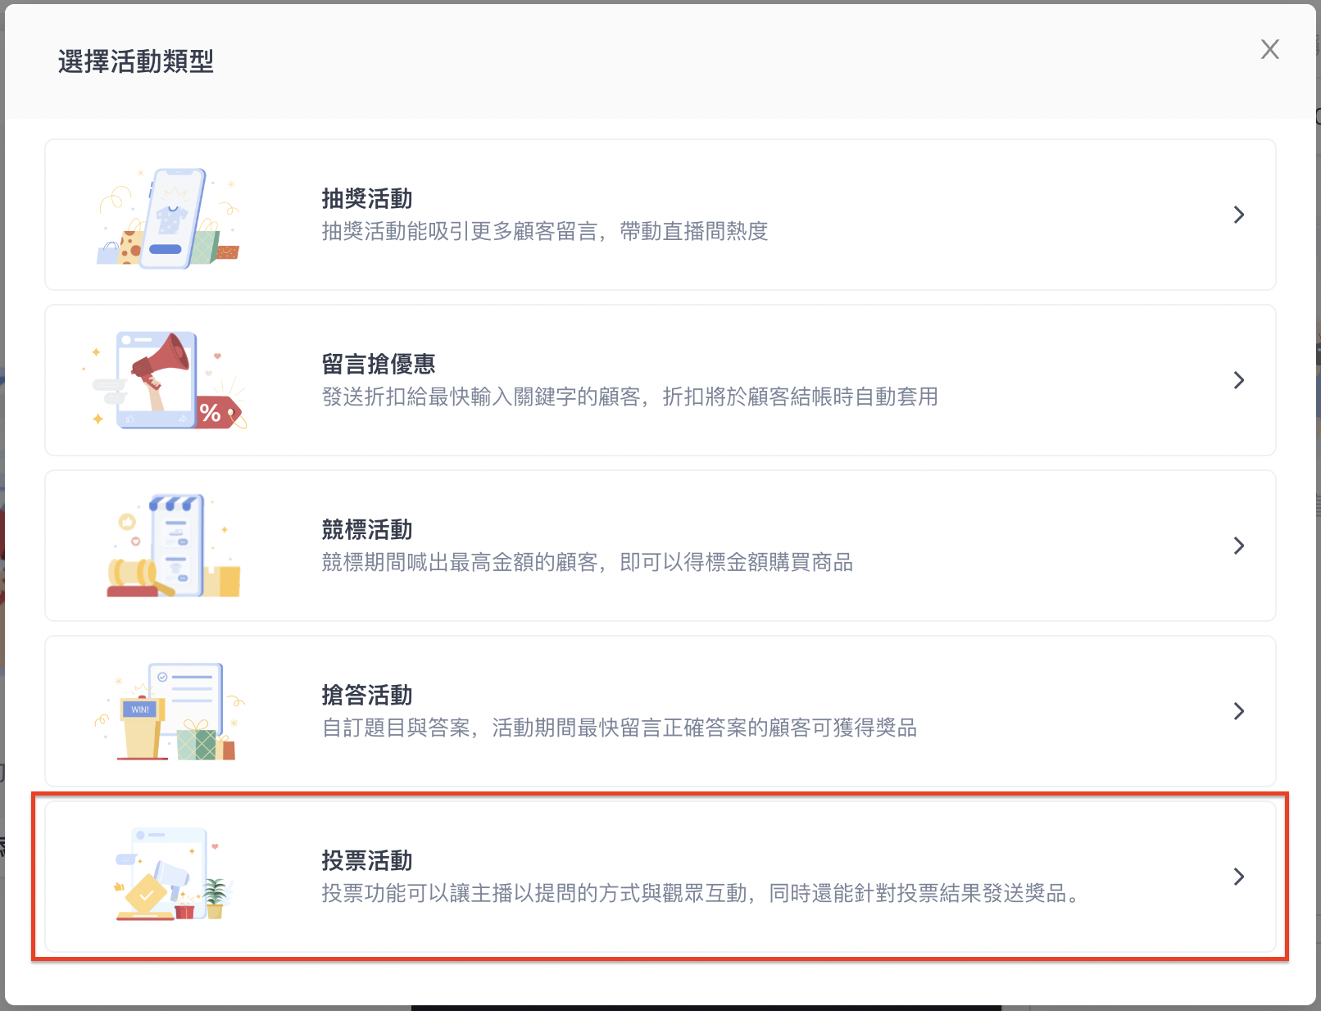Choose the 留言搶優惠 title
The image size is (1321, 1011).
[379, 365]
